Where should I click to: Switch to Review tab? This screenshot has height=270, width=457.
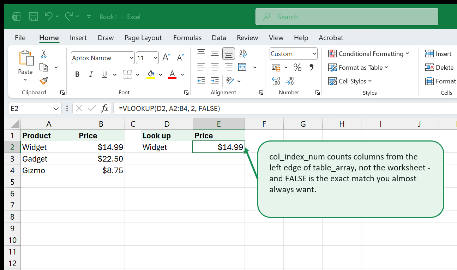coord(247,38)
